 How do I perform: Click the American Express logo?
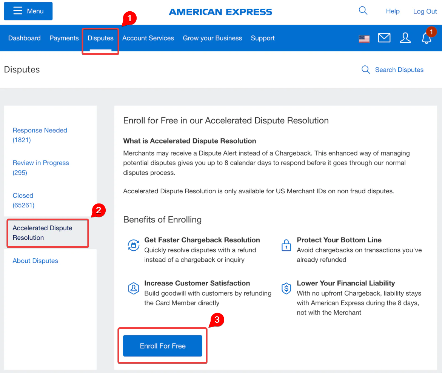220,12
